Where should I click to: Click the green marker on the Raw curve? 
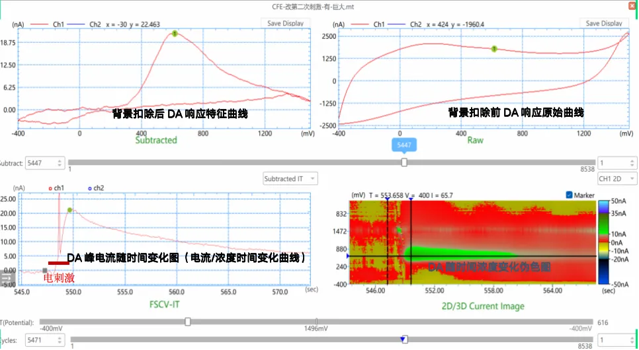(493, 49)
